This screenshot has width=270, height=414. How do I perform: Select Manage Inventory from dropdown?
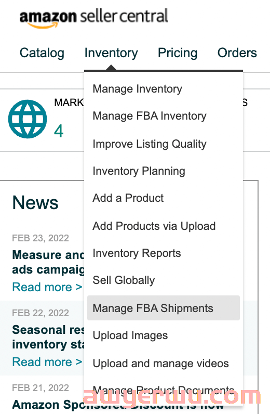click(138, 89)
